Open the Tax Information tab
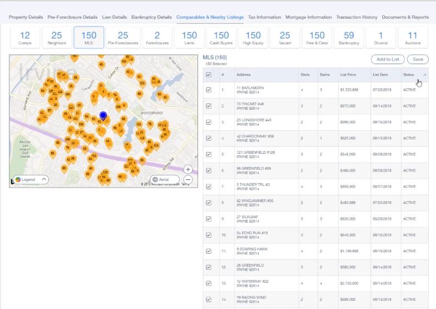The image size is (436, 309). pos(264,17)
